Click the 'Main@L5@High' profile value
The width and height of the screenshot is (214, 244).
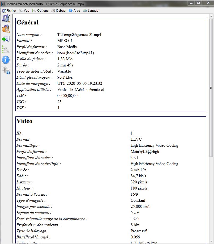pos(145,152)
